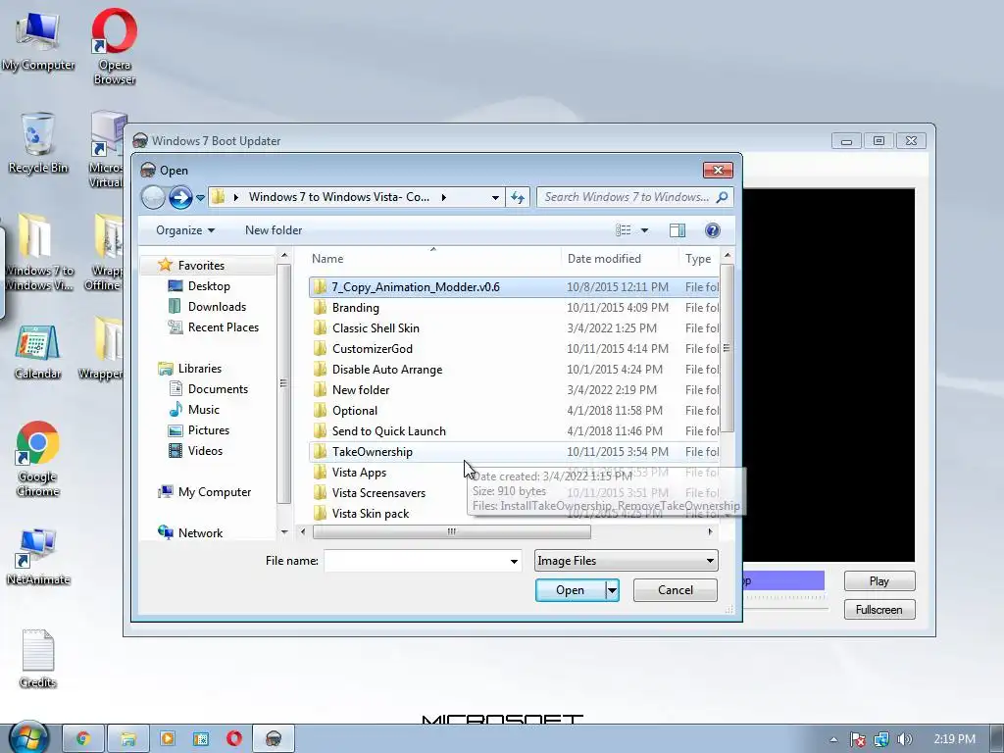Open the Calendar desktop shortcut

pyautogui.click(x=38, y=352)
